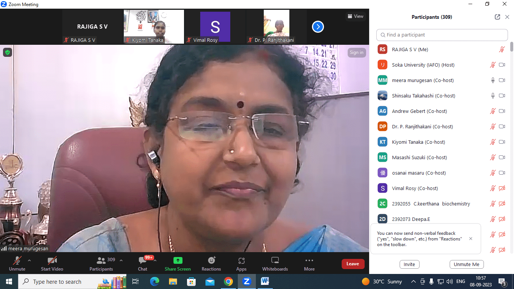Click the Find a participant search field
Image resolution: width=514 pixels, height=289 pixels.
point(442,35)
